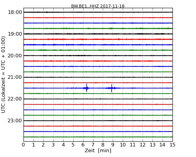The image size is (196, 157).
Task: Click the 22:00 time tick label
Action: (15, 99)
